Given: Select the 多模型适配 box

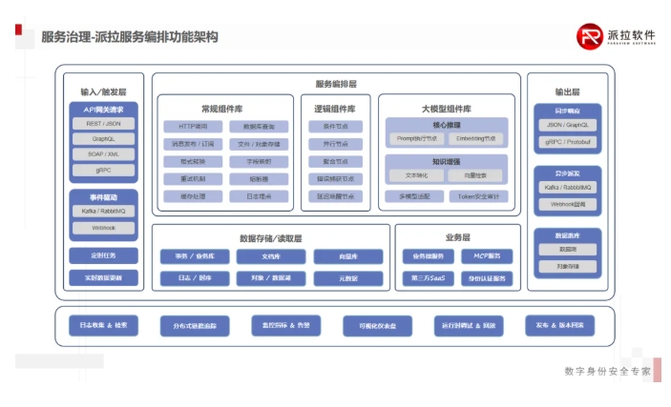Looking at the screenshot, I should [x=414, y=196].
